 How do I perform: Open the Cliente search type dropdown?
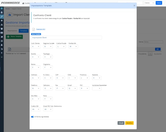tap(149, 3)
